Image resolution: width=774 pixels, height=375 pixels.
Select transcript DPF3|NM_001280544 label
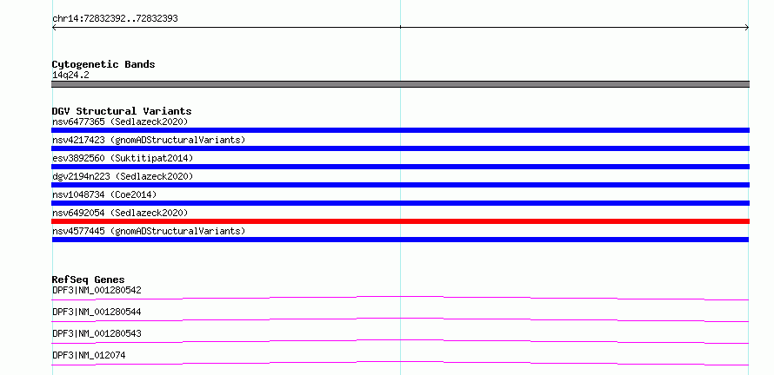pos(97,312)
